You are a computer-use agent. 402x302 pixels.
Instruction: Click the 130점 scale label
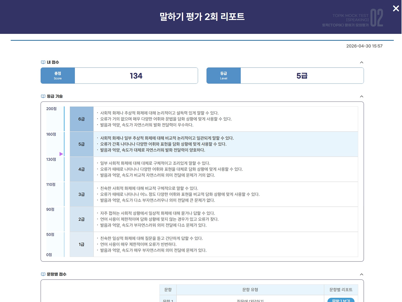pos(51,159)
